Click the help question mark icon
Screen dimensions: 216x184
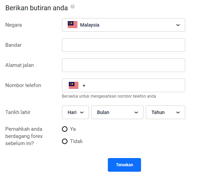(73, 6)
